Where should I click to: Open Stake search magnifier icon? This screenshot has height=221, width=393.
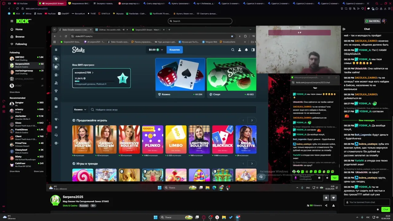point(233,50)
